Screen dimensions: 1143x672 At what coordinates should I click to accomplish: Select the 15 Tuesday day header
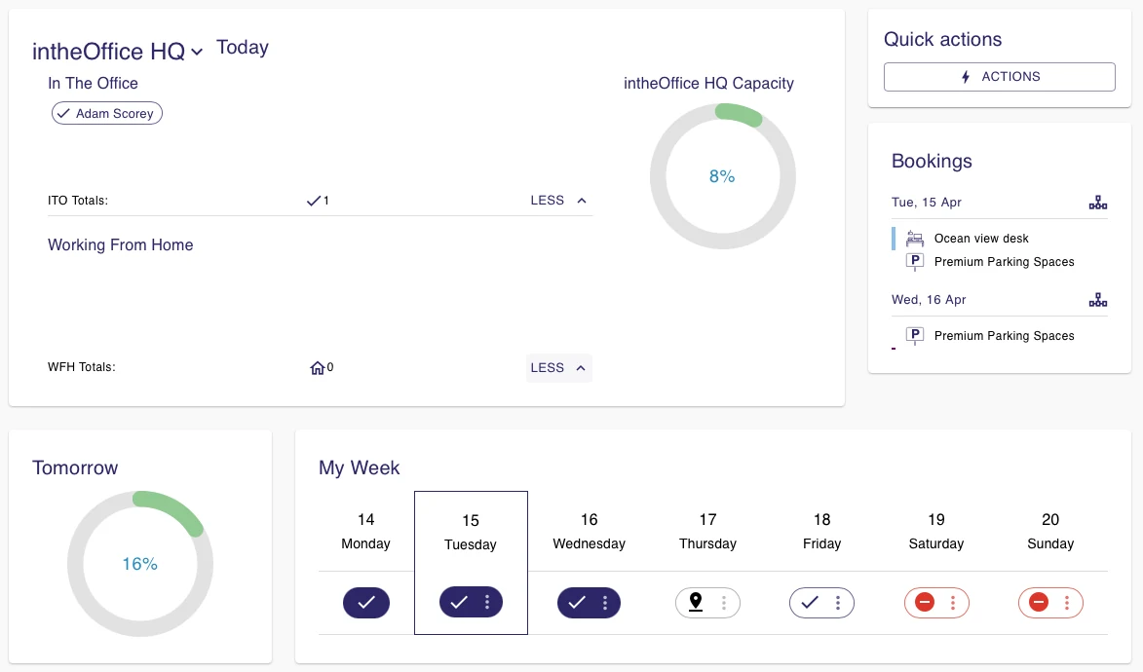click(471, 532)
